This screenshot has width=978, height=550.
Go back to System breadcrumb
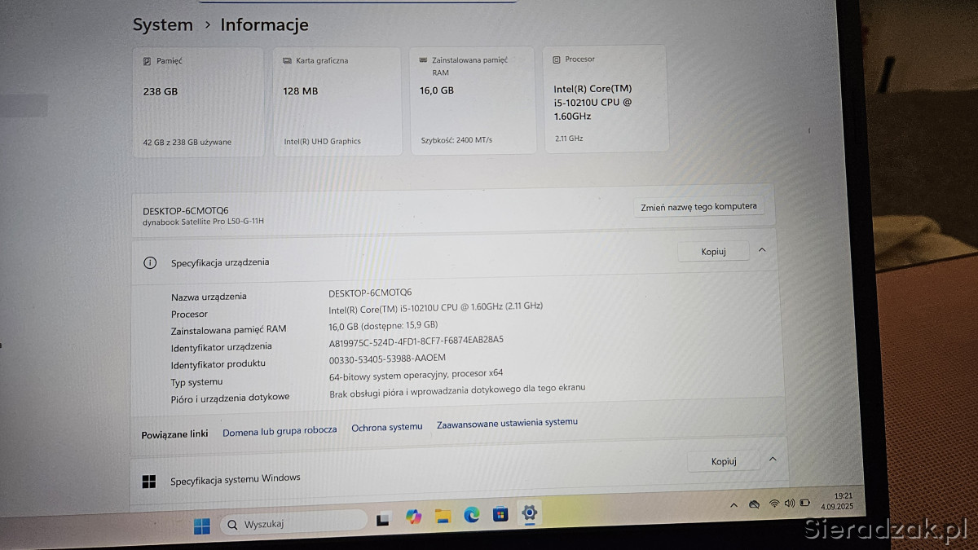[163, 24]
